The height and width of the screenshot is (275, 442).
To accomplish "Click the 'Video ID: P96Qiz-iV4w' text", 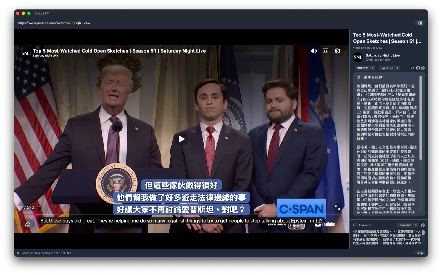I will pos(367,48).
